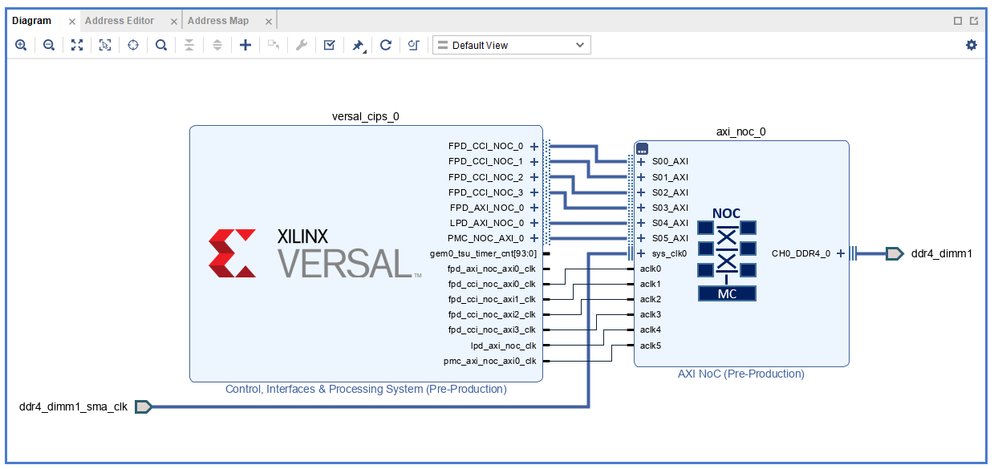Select gem0_tsu_timer_cnt[93:0] pin
Screen dimensions: 994x469
(x=484, y=253)
